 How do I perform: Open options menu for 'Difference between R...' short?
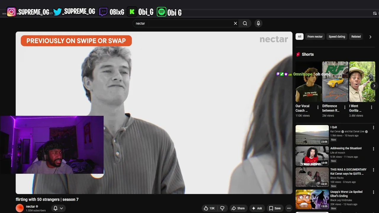point(345,107)
